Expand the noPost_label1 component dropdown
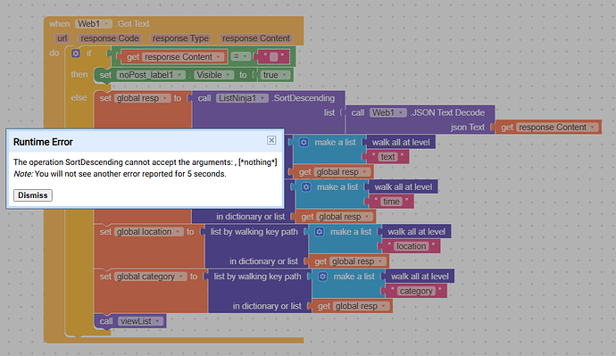Image resolution: width=616 pixels, height=356 pixels. pyautogui.click(x=151, y=75)
